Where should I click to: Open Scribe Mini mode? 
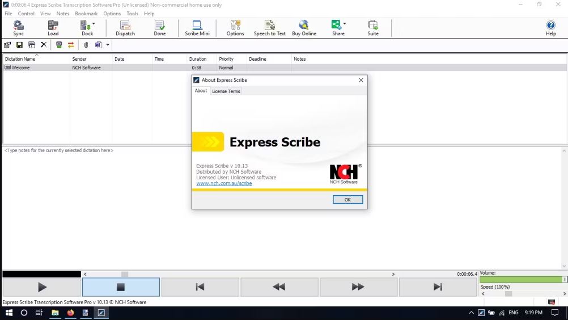point(197,28)
